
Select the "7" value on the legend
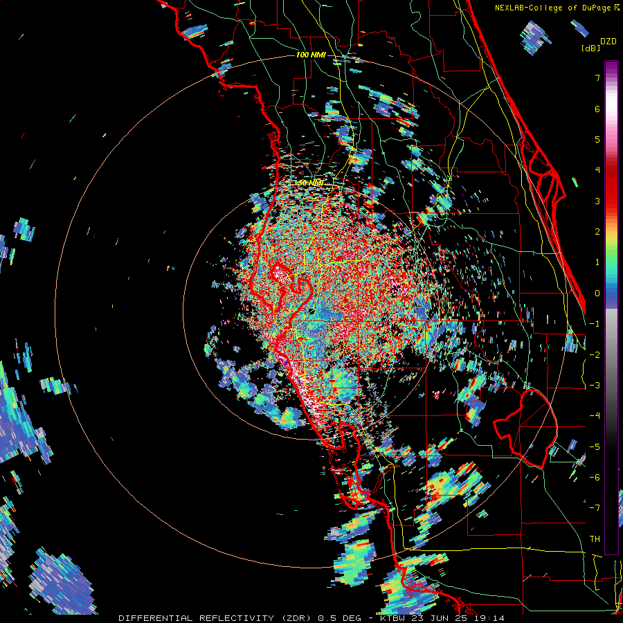click(x=597, y=78)
